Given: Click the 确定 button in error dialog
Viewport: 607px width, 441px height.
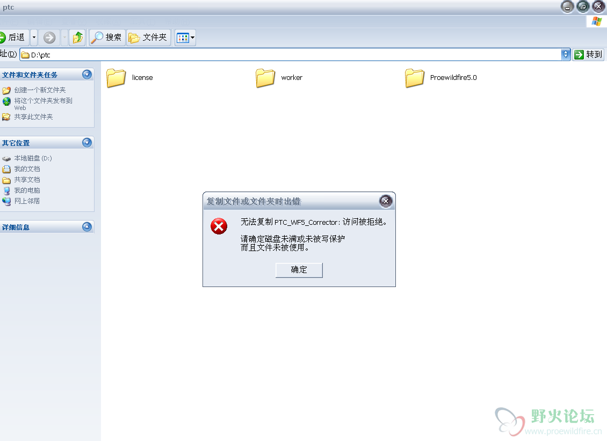Looking at the screenshot, I should (299, 270).
